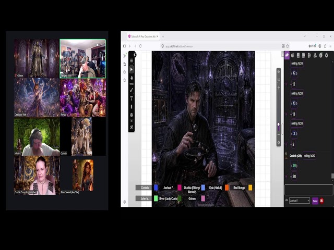The height and width of the screenshot is (250, 334).
Task: Toggle the browser sidebar panel icon
Action: pyautogui.click(x=124, y=46)
